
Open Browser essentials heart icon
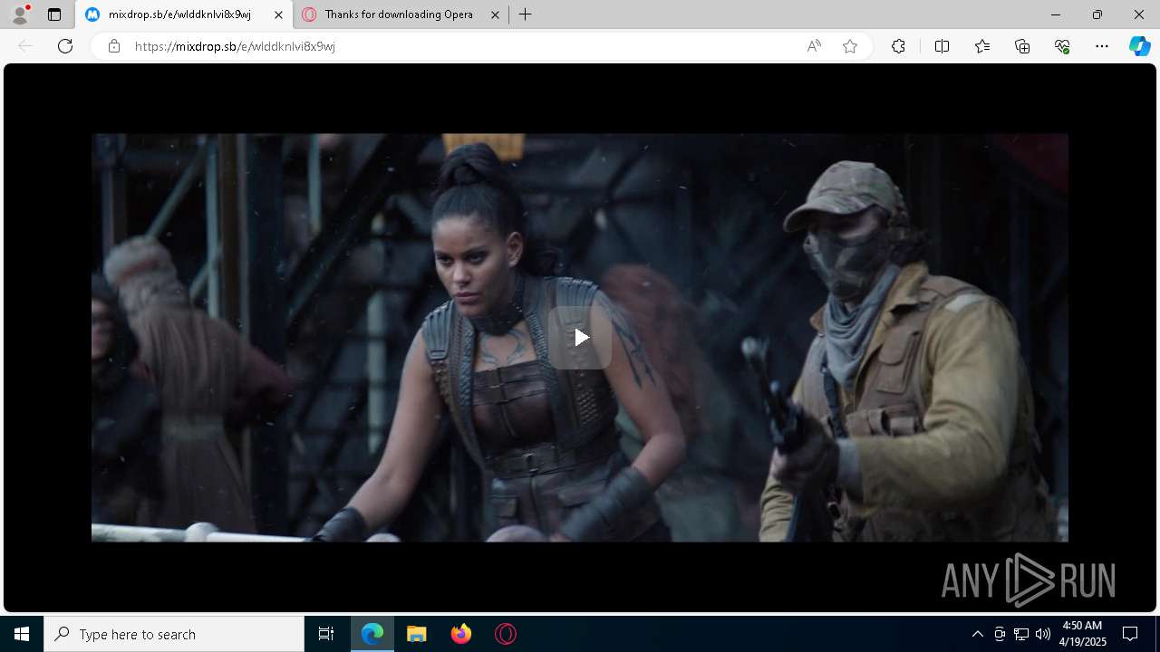click(x=1062, y=46)
